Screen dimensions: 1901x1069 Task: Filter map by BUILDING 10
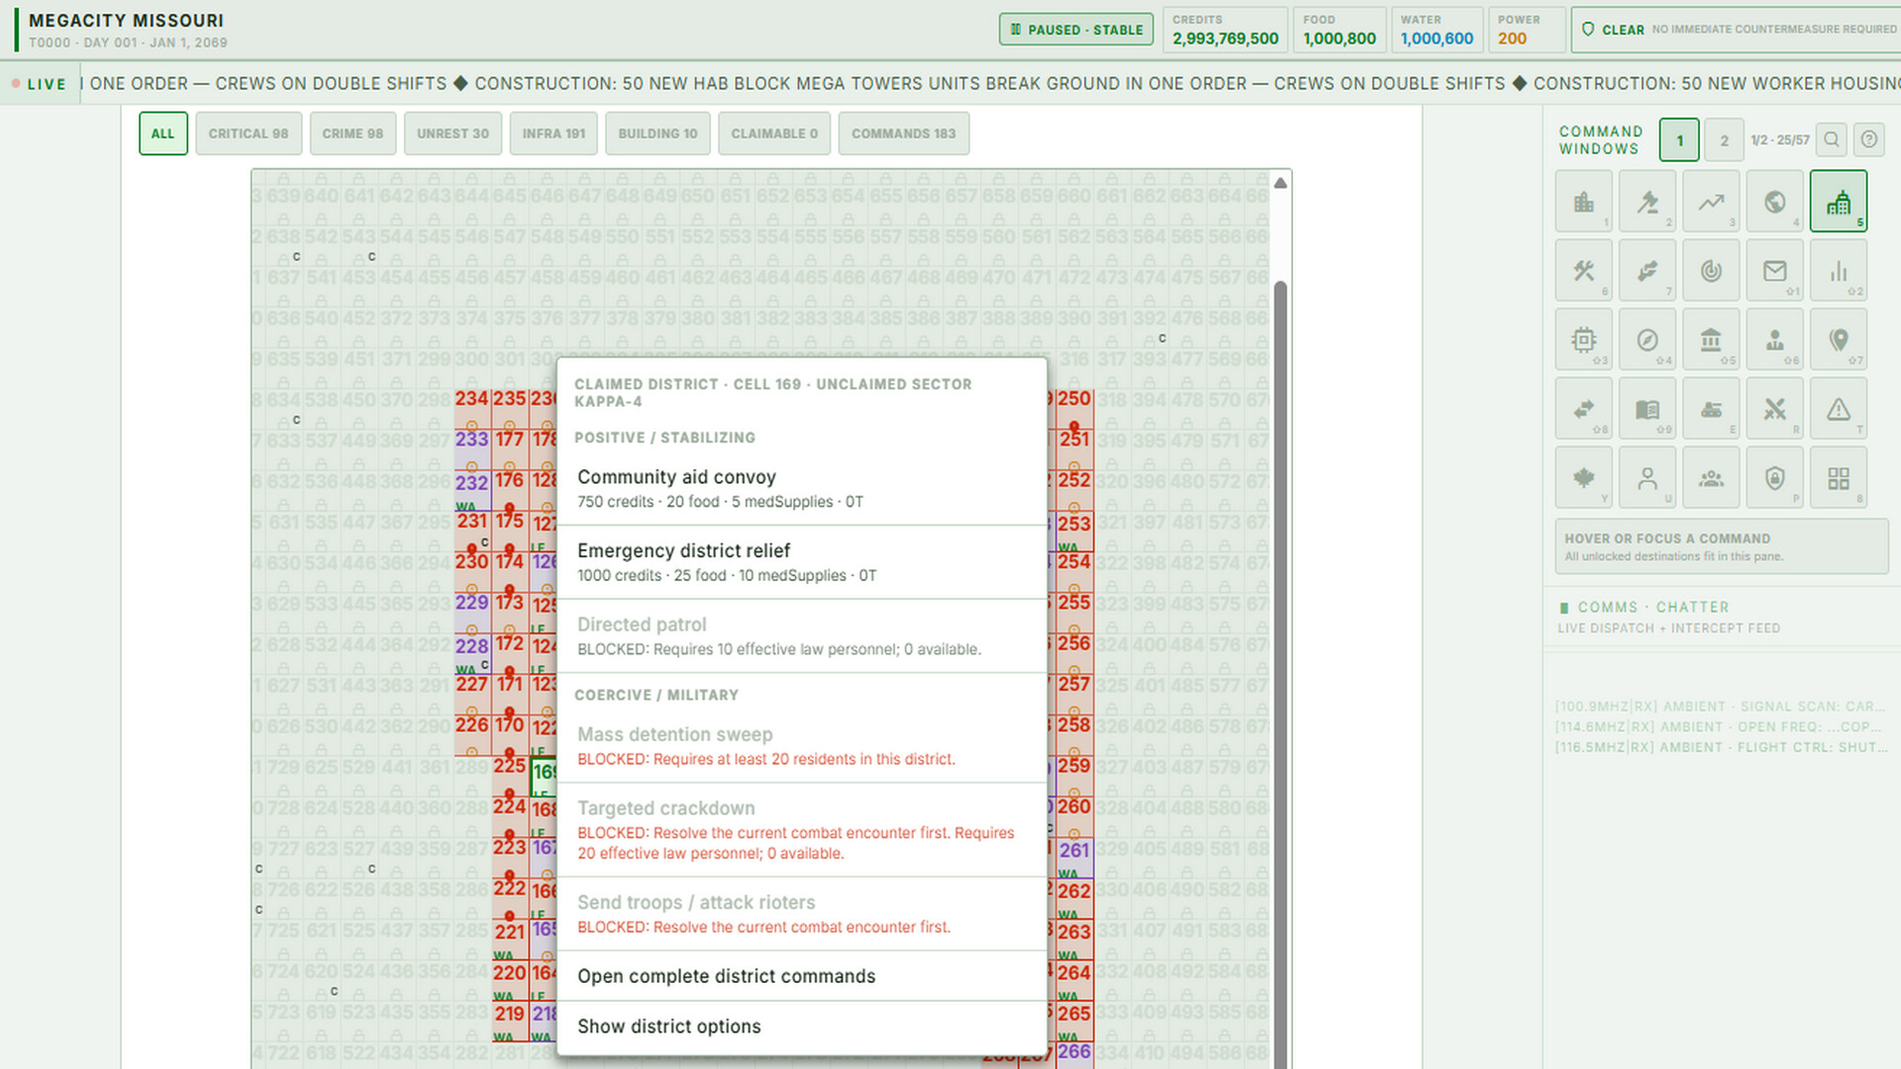pos(658,134)
